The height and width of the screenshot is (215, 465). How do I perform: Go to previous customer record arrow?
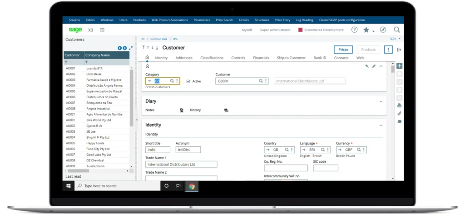pos(148,48)
